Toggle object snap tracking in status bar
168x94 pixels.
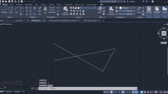133,92
